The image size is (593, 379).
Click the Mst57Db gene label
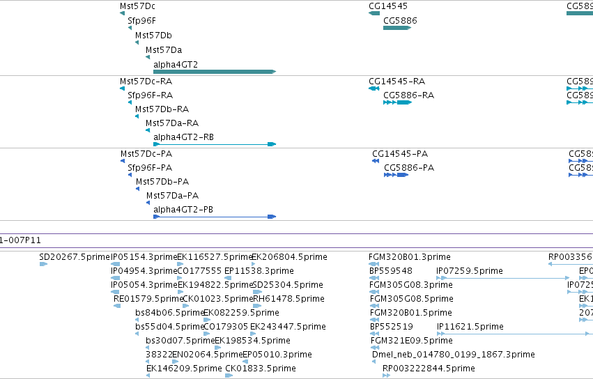(153, 35)
